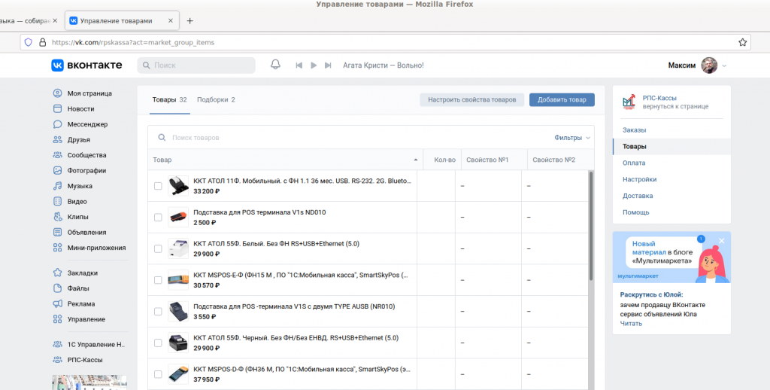Open Максим profile avatar
This screenshot has height=390, width=770.
pyautogui.click(x=709, y=66)
